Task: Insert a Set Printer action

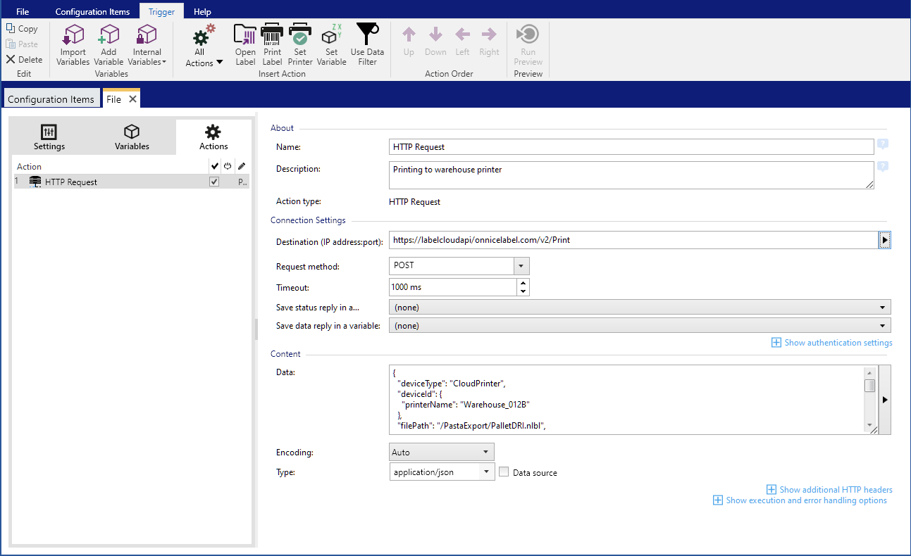Action: coord(300,45)
